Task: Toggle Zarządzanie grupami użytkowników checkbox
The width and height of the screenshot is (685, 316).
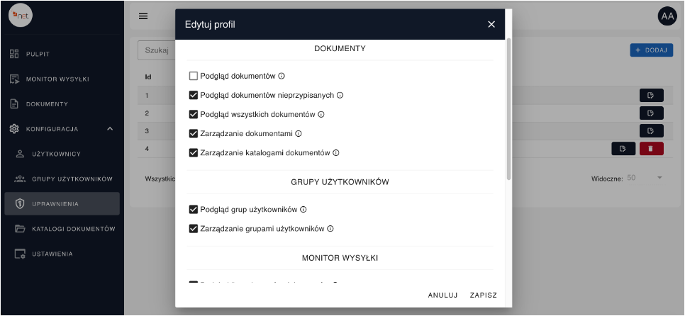Action: coord(194,229)
